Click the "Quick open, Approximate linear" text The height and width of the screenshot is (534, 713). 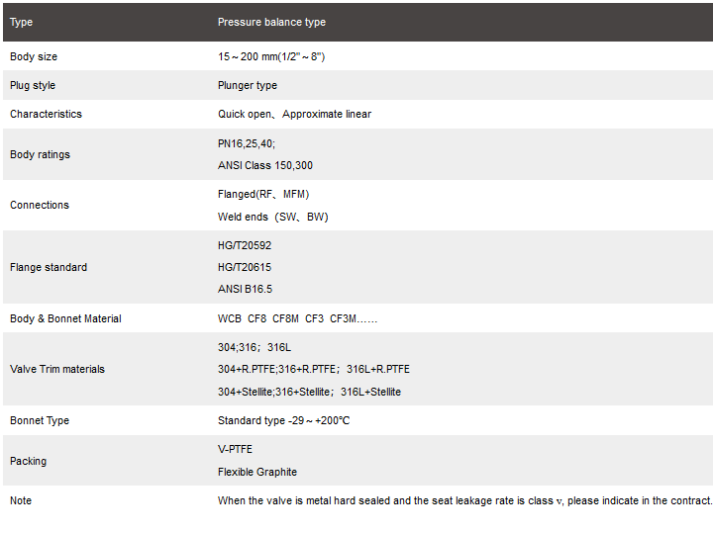(x=294, y=114)
